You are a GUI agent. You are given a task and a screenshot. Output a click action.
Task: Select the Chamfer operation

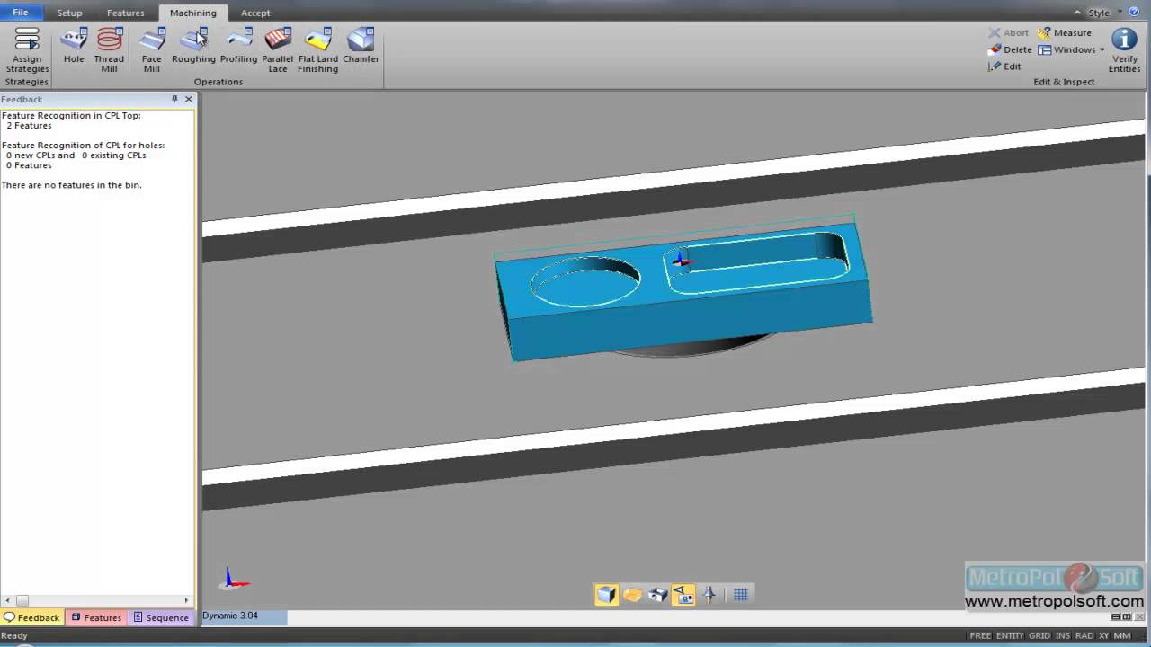coord(361,45)
